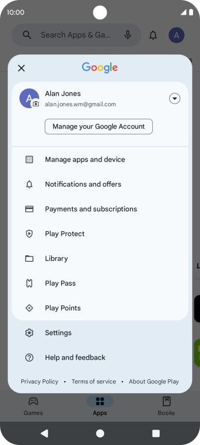Open Settings gear icon
The image size is (200, 445).
click(29, 333)
